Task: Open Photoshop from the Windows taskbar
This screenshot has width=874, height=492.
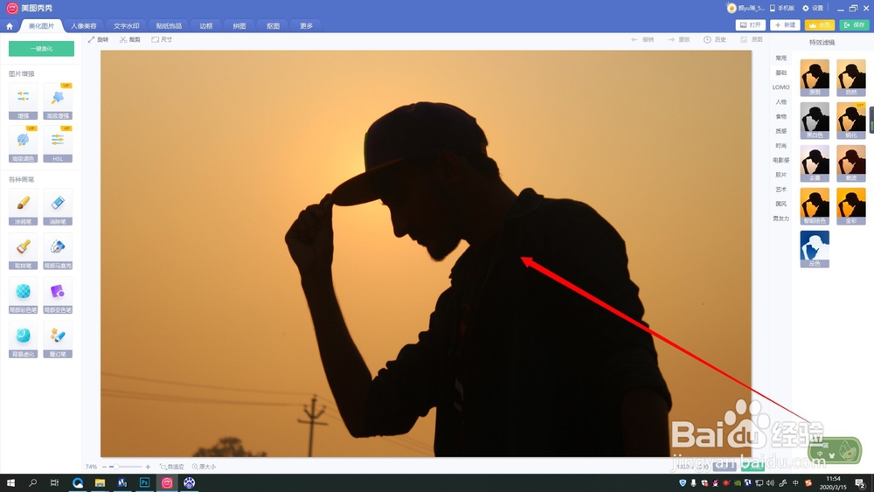Action: (x=144, y=482)
